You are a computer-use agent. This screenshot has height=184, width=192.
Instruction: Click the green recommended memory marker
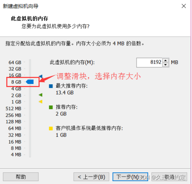coord(41,95)
